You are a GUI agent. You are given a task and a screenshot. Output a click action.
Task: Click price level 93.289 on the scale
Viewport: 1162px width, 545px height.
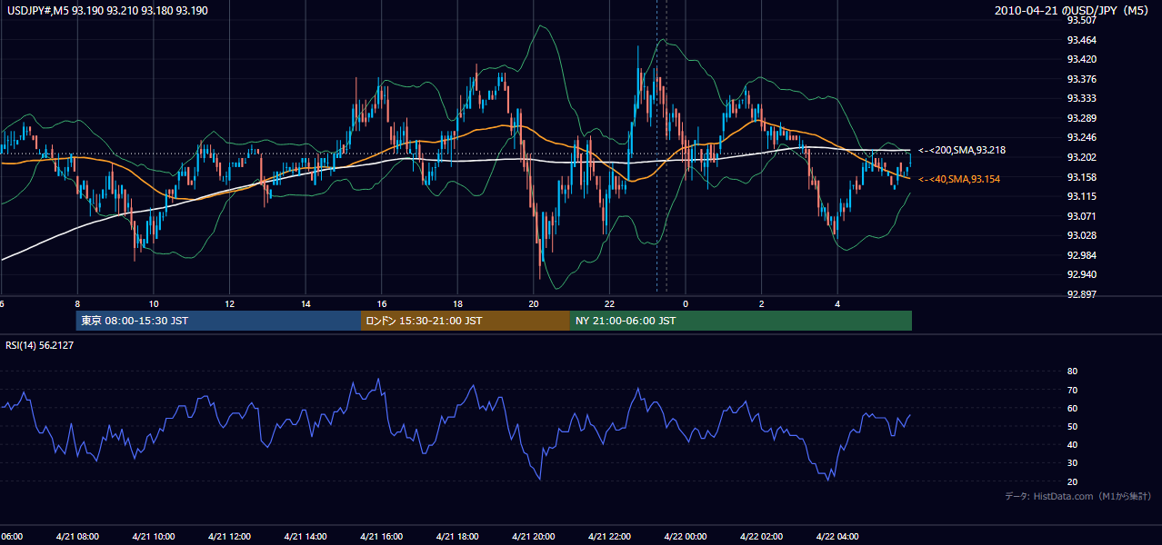pyautogui.click(x=1081, y=118)
